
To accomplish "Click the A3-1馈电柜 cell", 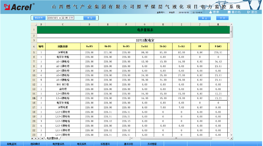I will (63, 62).
